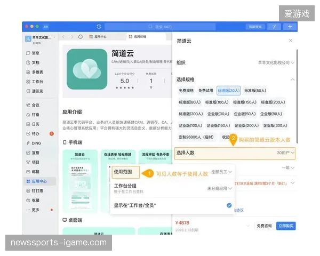Screen dimensions: 320x256
Task: Open the 流程审批 有条不紊 thumbnail
Action: pyautogui.click(x=156, y=157)
